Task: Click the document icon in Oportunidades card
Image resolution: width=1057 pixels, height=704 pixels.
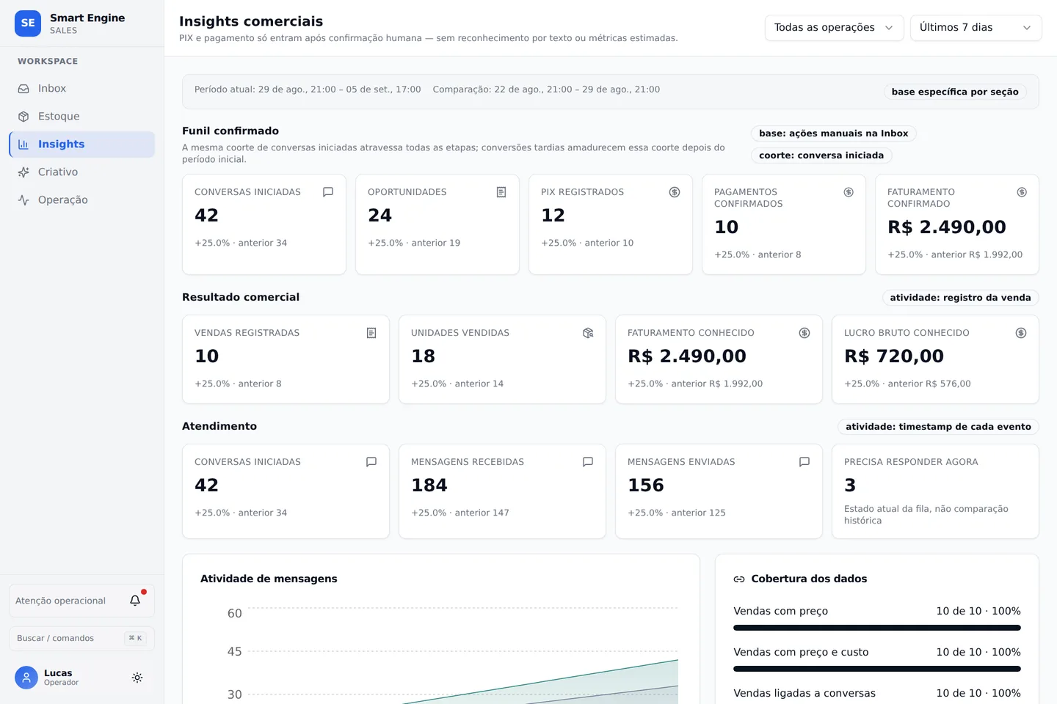Action: (501, 192)
